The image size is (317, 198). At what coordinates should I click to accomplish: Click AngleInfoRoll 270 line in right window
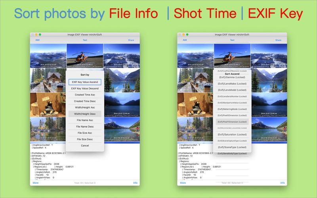[193, 172]
